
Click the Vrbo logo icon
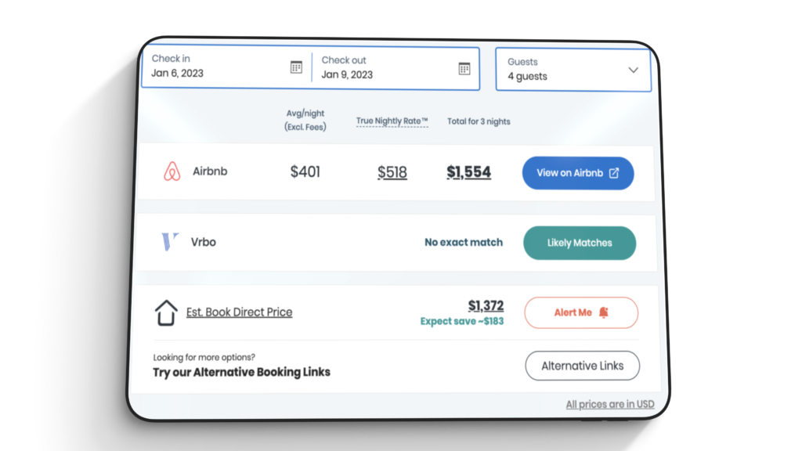point(170,242)
